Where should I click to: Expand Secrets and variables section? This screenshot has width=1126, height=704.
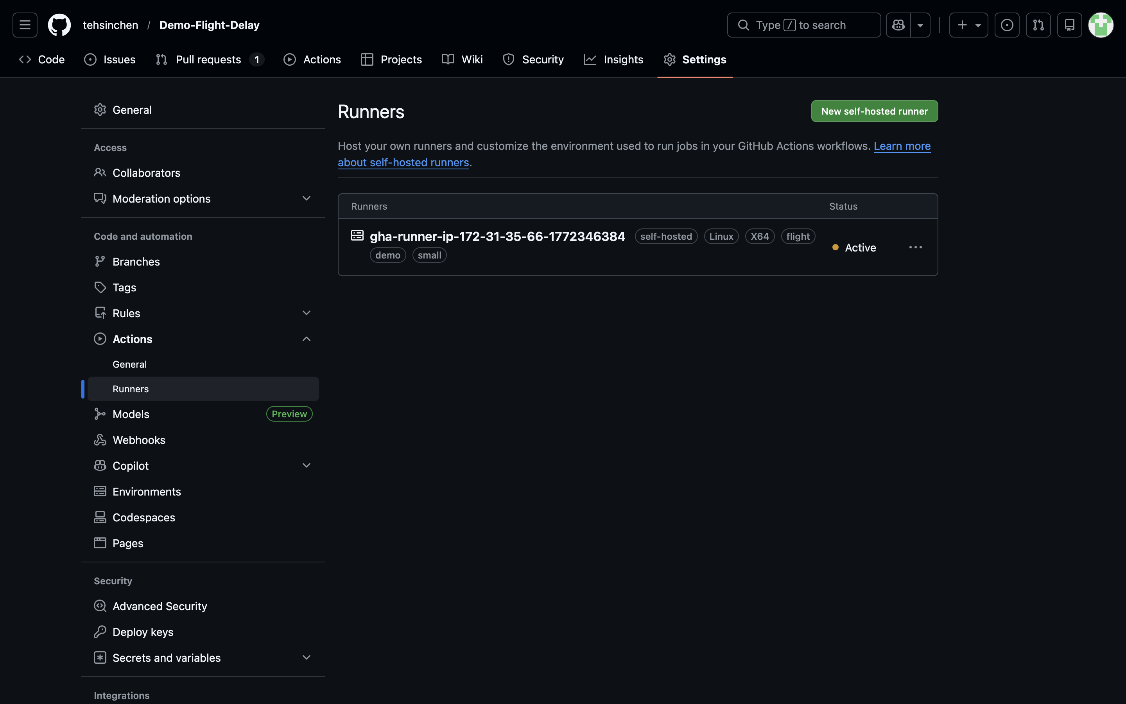(x=306, y=657)
